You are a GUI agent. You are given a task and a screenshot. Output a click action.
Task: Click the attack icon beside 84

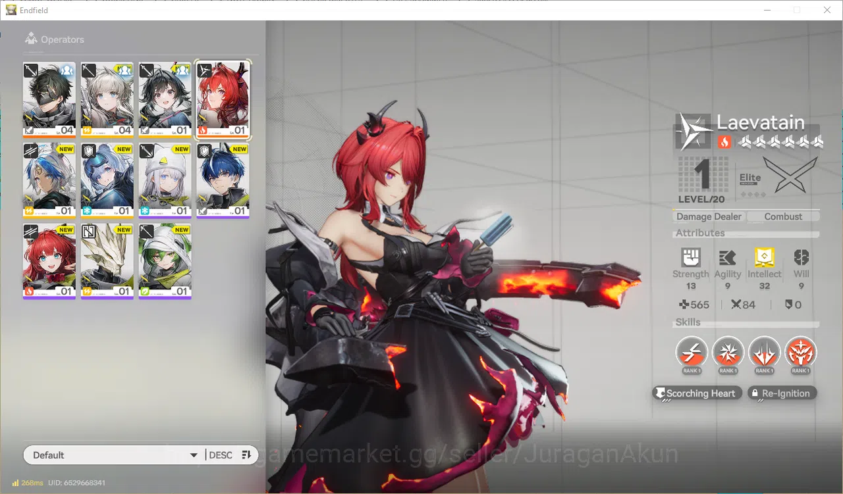pyautogui.click(x=735, y=305)
